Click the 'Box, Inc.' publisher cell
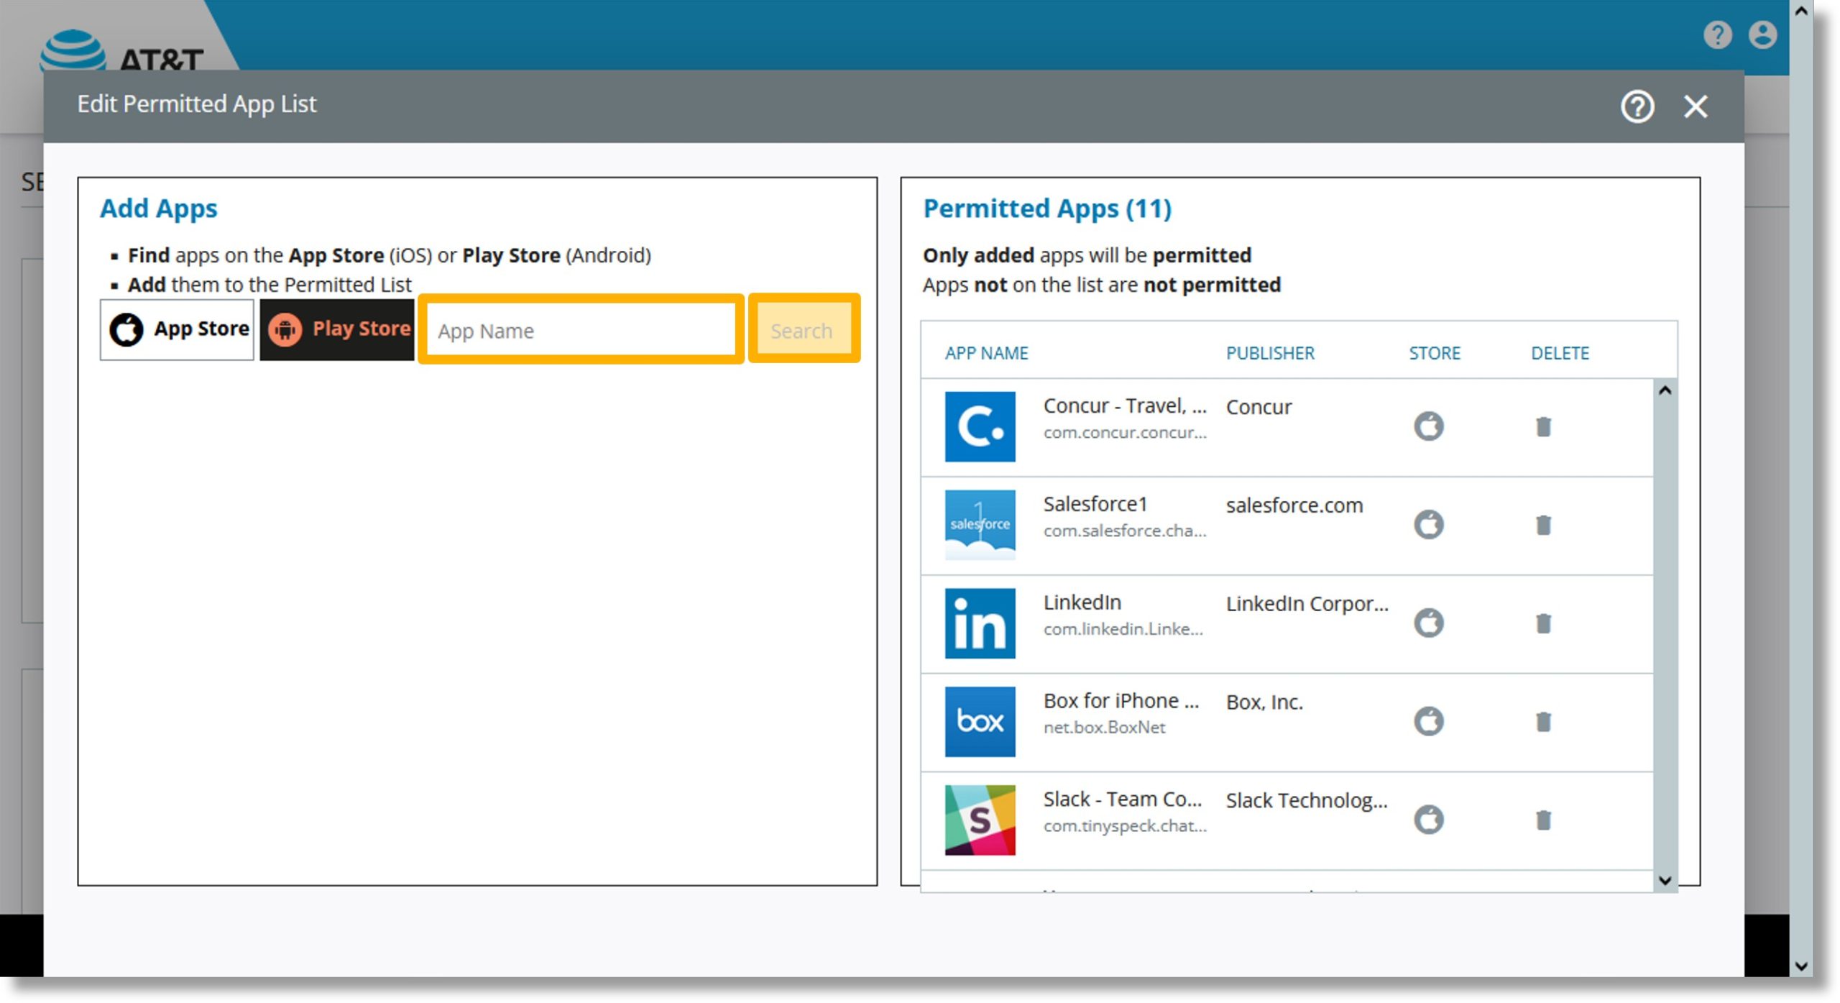 pos(1264,702)
